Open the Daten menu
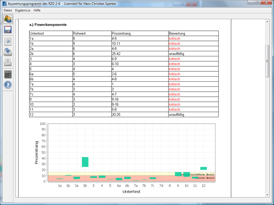Screen dimensions: 274x205 tap(8, 10)
